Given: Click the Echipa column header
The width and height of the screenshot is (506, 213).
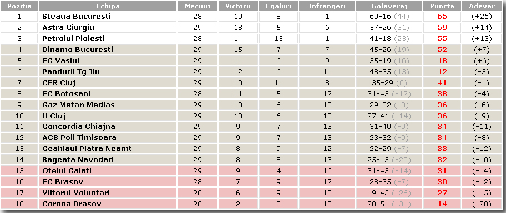Looking at the screenshot, I should pos(108,6).
